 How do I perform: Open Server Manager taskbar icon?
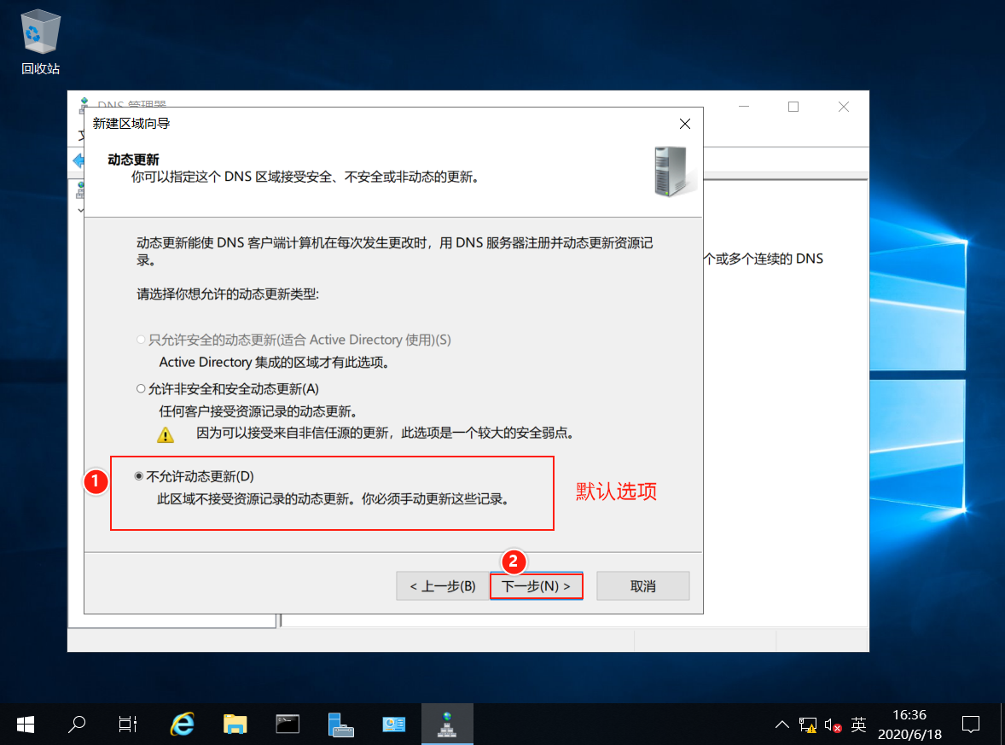[340, 725]
